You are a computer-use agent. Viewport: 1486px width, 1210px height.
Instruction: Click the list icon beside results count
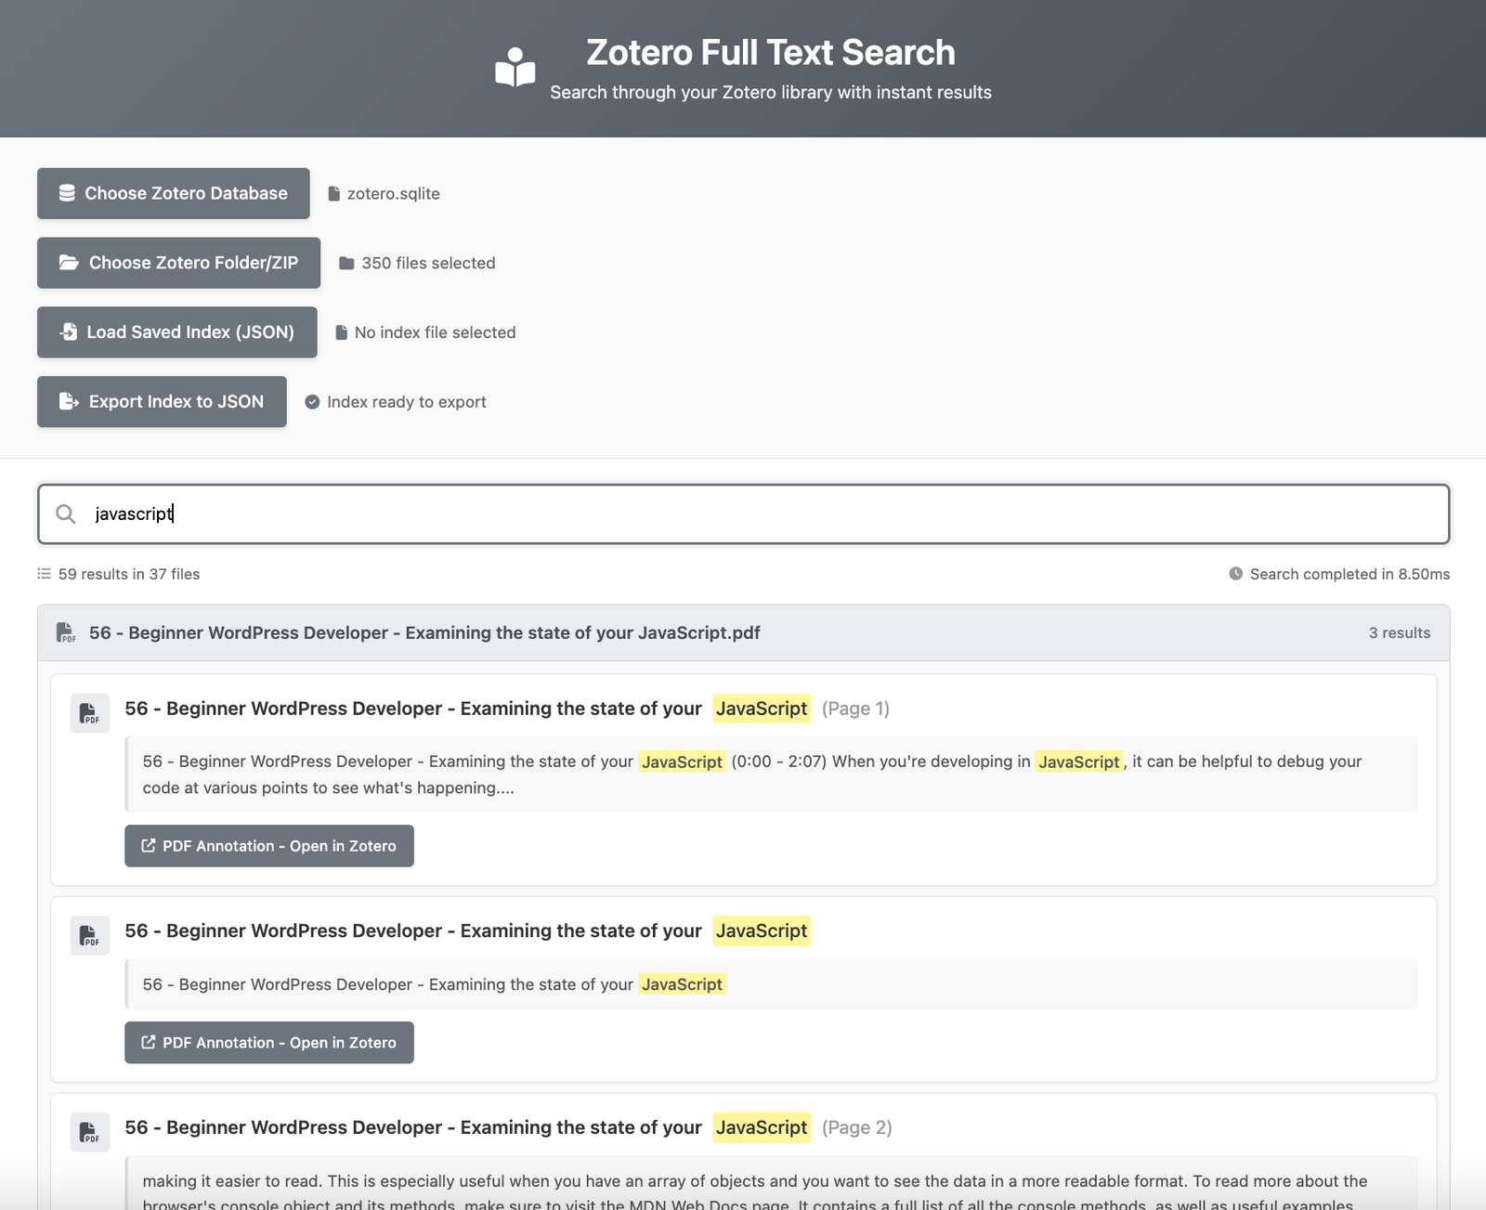click(x=44, y=574)
